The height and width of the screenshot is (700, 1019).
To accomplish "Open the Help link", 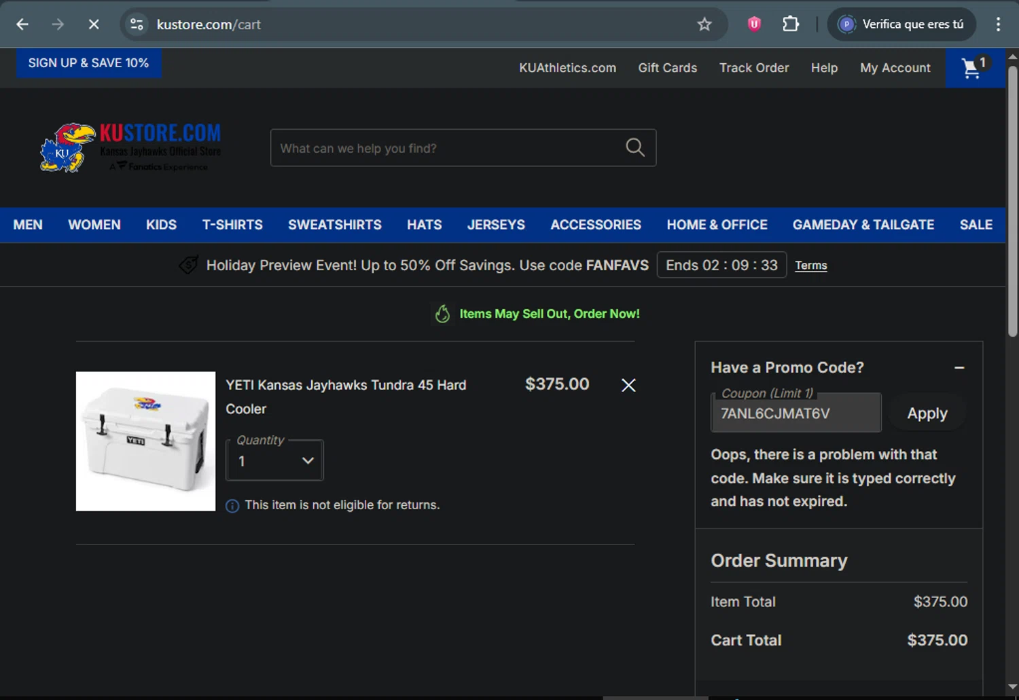I will click(x=824, y=68).
